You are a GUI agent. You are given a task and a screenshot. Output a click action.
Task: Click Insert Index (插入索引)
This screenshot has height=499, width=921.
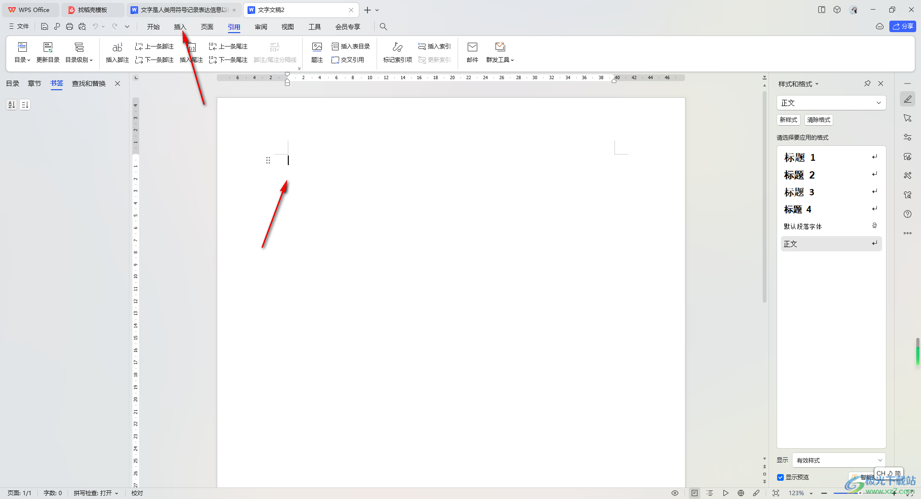click(x=435, y=47)
